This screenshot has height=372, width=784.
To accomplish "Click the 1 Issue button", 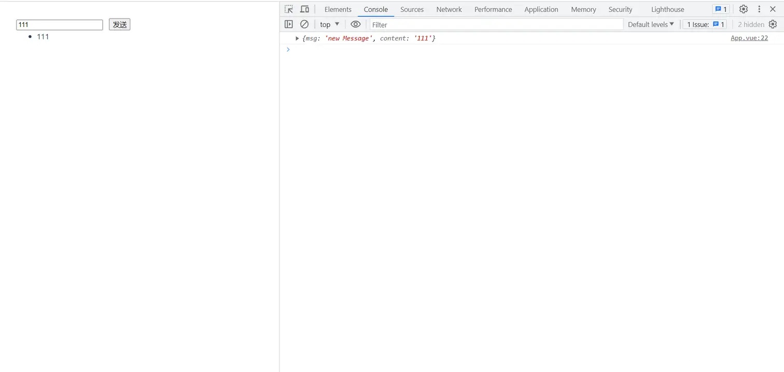I will 705,24.
